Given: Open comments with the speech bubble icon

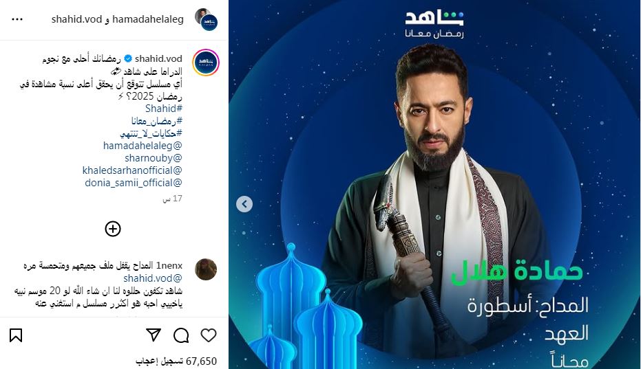Looking at the screenshot, I should point(181,335).
